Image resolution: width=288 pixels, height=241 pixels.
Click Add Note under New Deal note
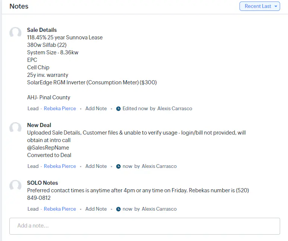click(x=96, y=166)
